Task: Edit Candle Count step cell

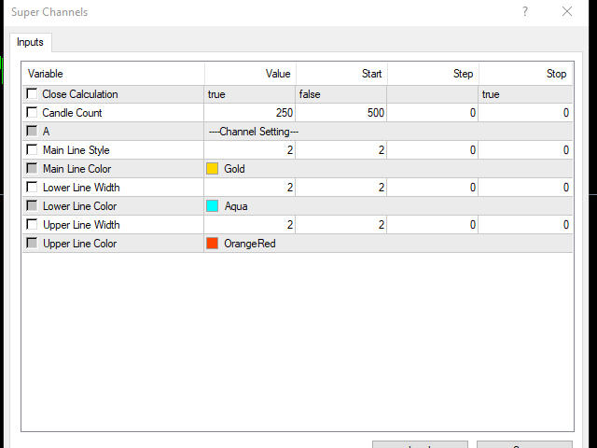Action: tap(433, 113)
